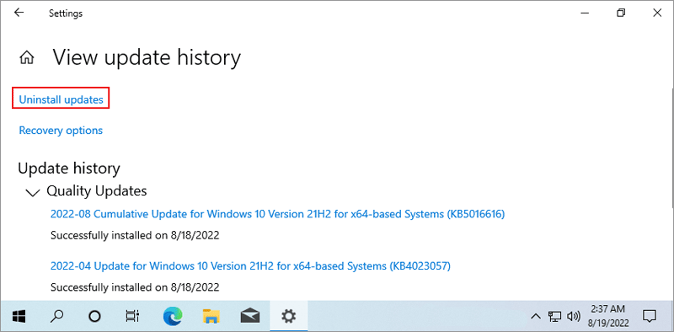Open taskbar Search magnifier
Viewport: 674px width, 332px height.
(x=56, y=317)
